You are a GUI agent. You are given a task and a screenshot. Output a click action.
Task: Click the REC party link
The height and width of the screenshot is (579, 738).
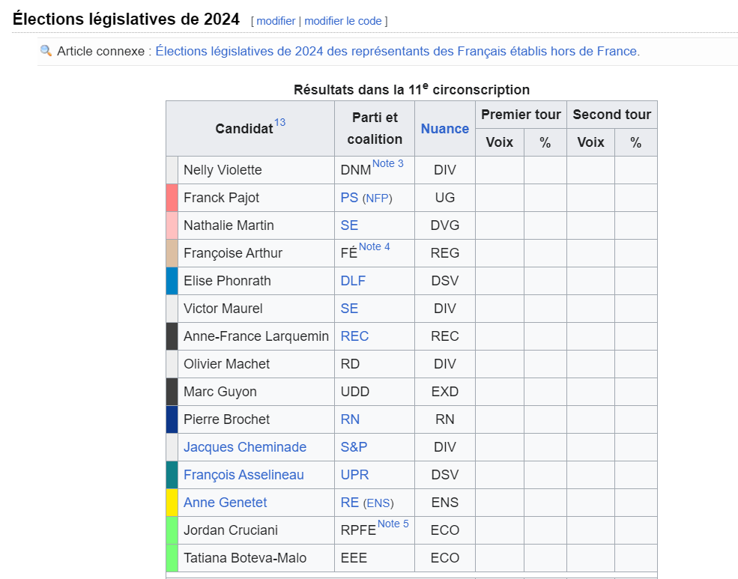(x=354, y=336)
